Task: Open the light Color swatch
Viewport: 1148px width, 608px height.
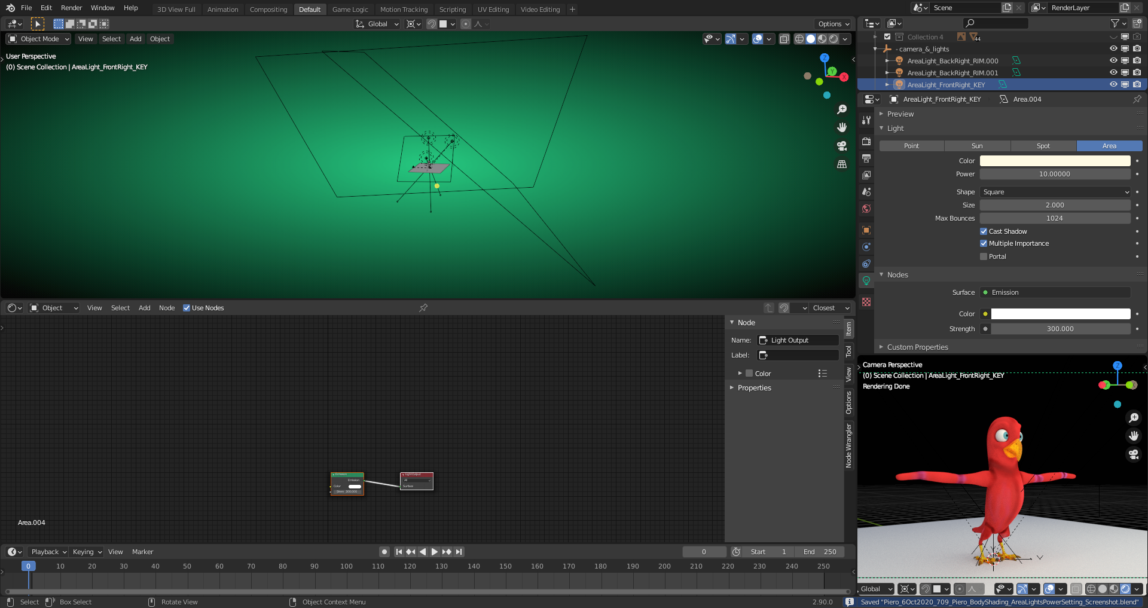Action: pos(1056,160)
